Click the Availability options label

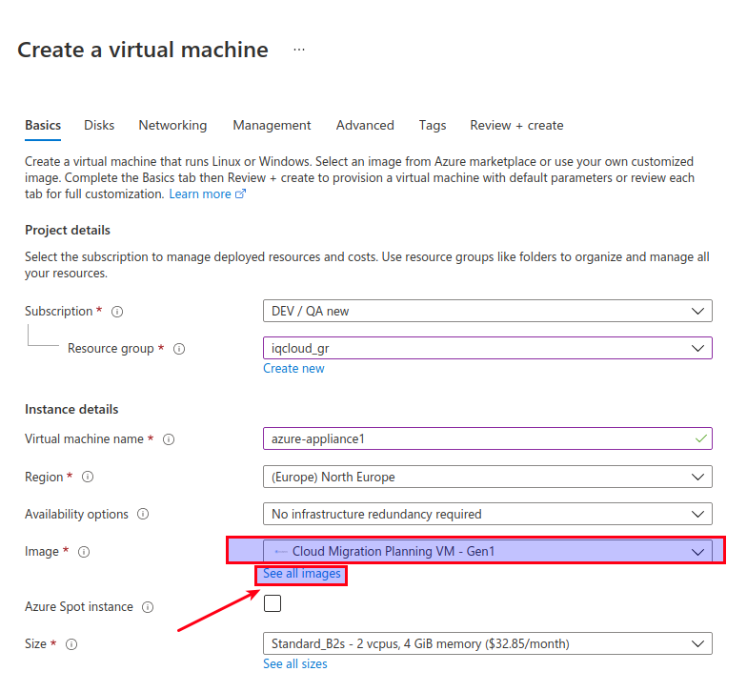(76, 515)
